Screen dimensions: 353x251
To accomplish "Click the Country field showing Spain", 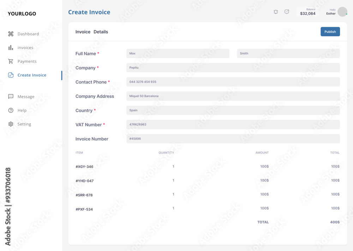I will 233,110.
